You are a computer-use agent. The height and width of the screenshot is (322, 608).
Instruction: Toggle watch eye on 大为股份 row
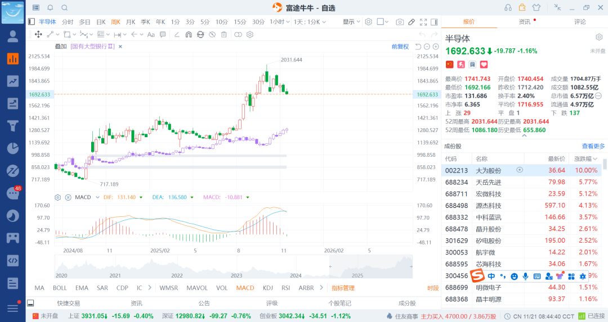coord(520,170)
